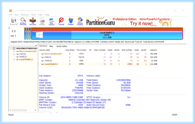
Task: Click the End Cylinder column header
Action: coord(127,50)
